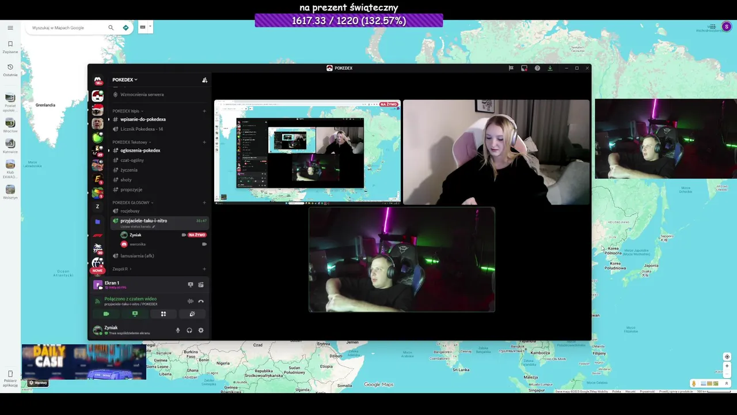Select user Zyniak in voice channel

pyautogui.click(x=163, y=235)
